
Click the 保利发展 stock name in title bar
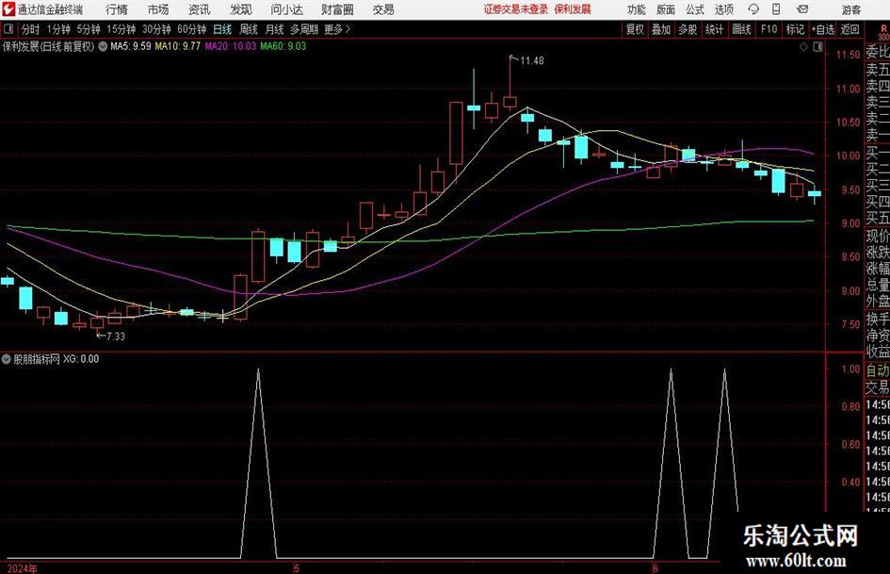click(573, 9)
